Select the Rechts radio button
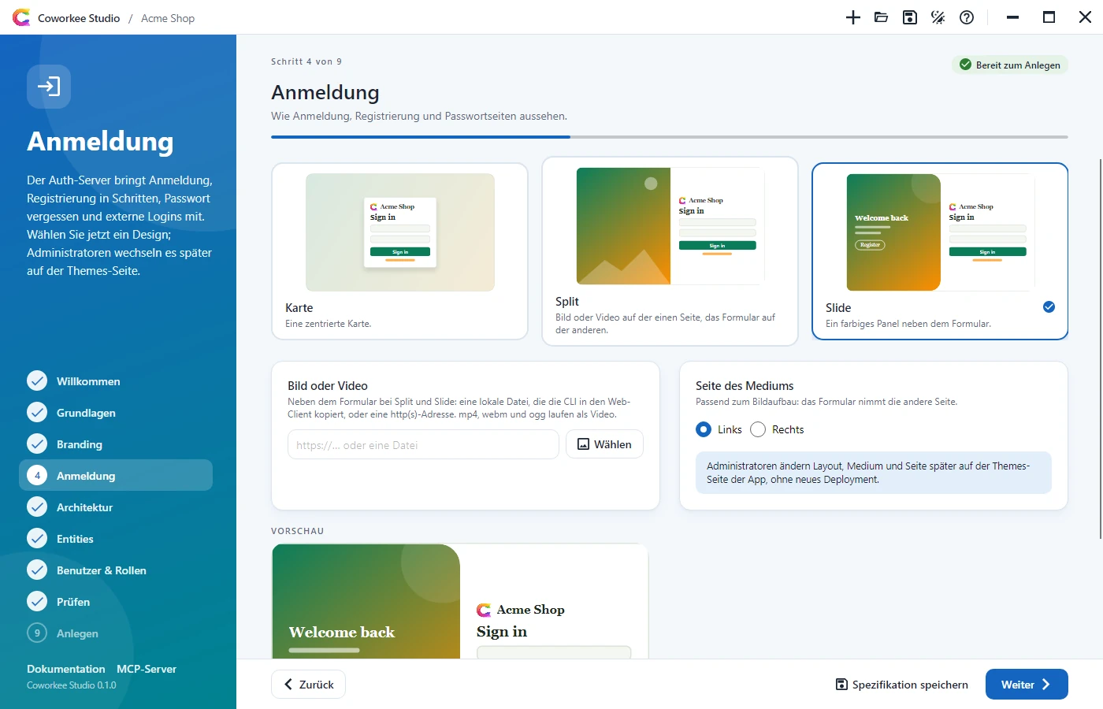Viewport: 1103px width, 709px height. [758, 429]
